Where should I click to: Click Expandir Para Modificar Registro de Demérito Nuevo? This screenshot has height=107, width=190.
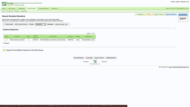coord(25,50)
